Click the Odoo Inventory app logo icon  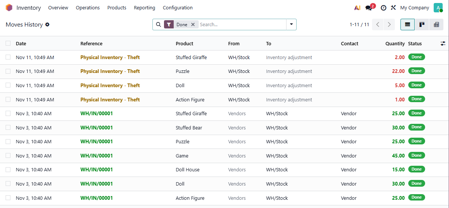tap(9, 8)
